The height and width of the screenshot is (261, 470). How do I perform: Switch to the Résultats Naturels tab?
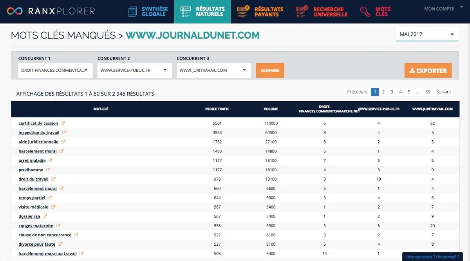click(202, 12)
